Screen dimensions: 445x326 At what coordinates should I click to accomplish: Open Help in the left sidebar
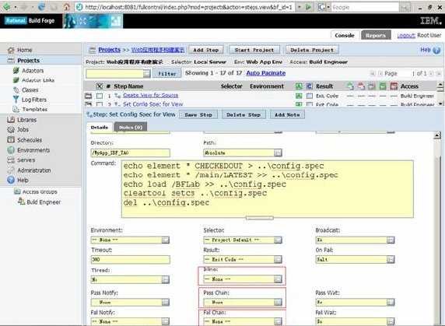pyautogui.click(x=23, y=181)
